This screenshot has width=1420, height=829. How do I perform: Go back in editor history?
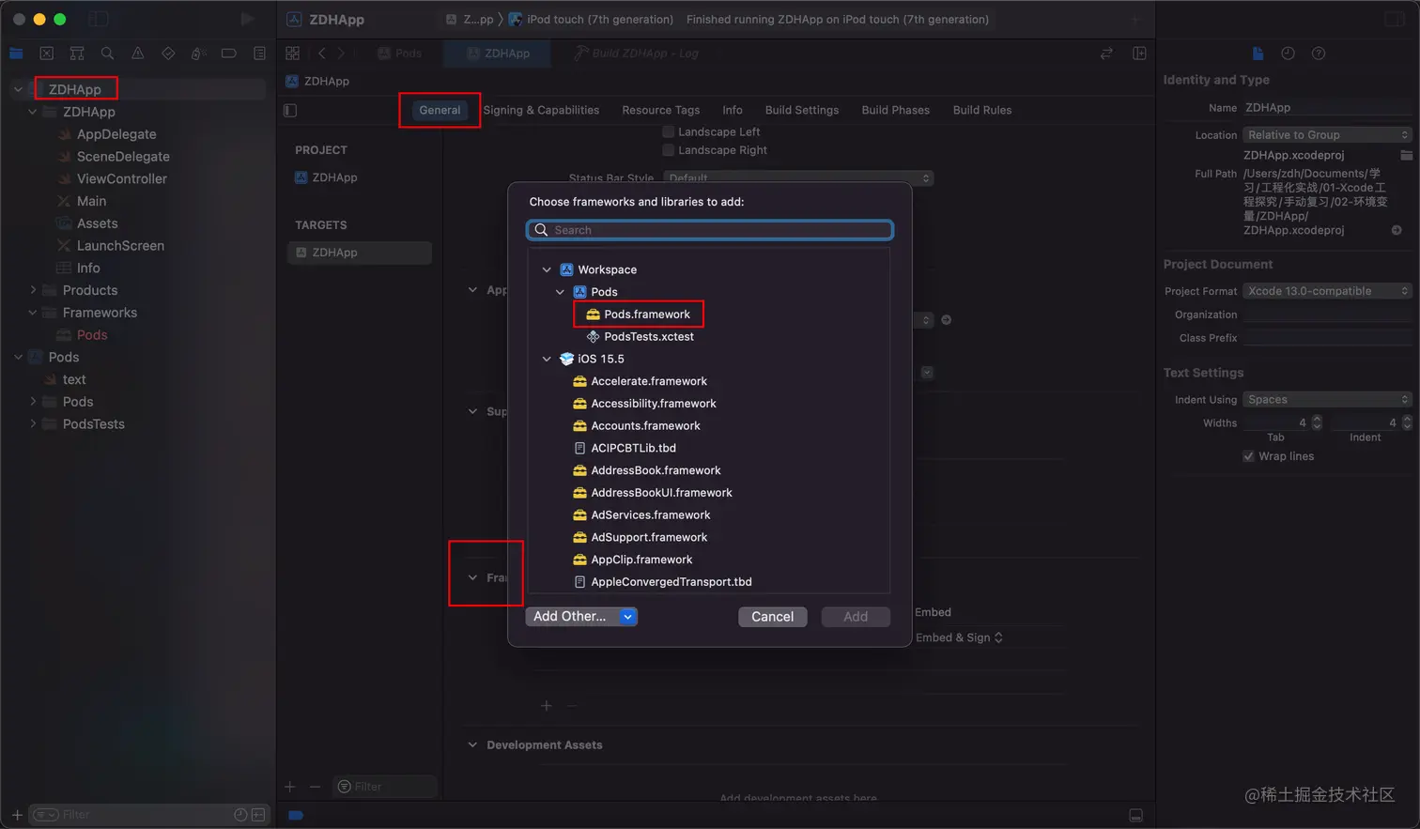pos(321,54)
